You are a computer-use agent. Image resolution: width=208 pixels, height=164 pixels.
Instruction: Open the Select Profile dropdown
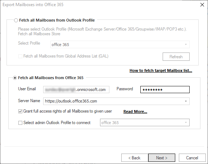120,44
